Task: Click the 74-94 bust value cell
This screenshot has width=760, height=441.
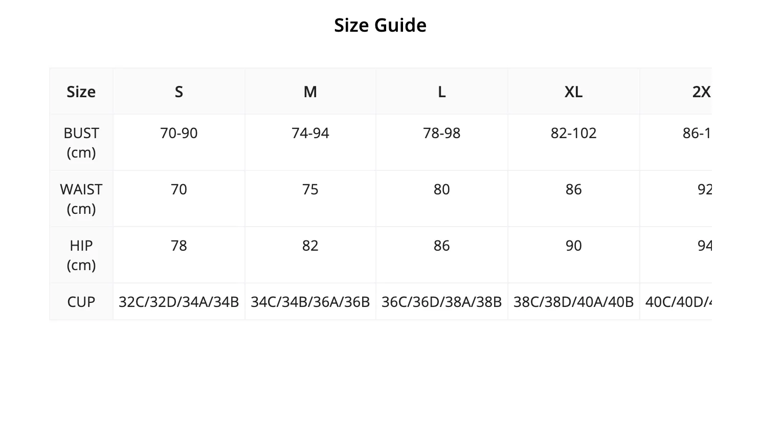Action: pos(310,142)
